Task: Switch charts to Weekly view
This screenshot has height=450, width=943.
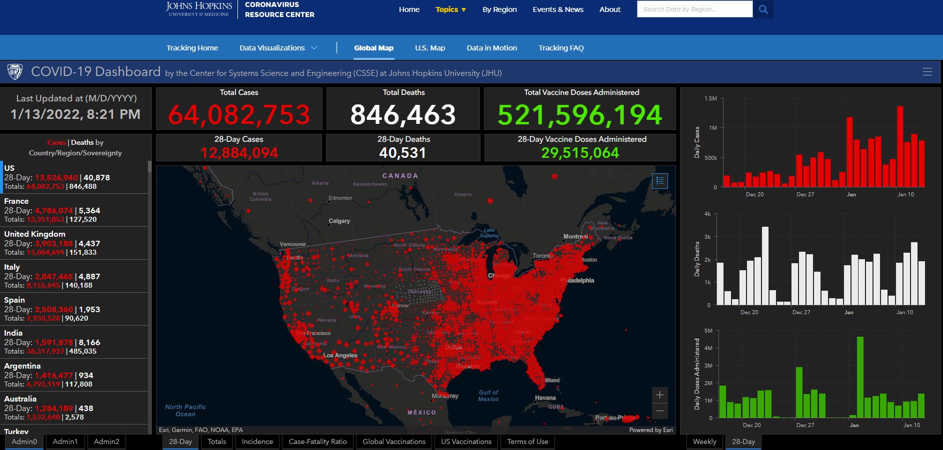Action: click(x=704, y=442)
